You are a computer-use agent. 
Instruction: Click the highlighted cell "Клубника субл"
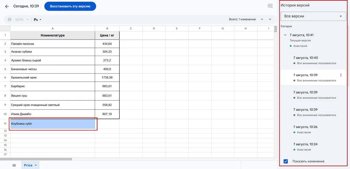tap(53, 124)
